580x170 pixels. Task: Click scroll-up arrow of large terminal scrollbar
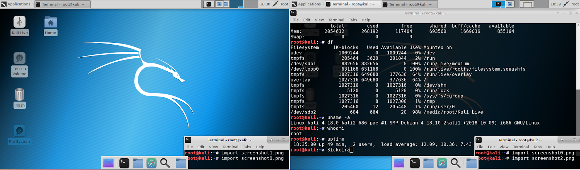point(578,25)
